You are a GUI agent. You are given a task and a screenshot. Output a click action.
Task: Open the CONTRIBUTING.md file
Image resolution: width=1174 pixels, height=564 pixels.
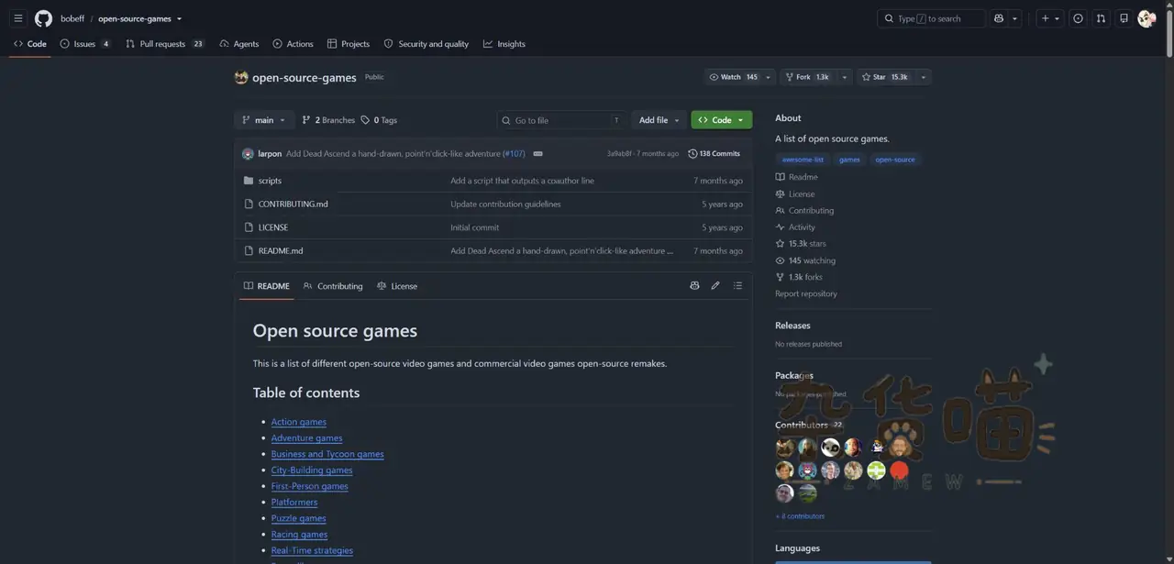[x=293, y=205]
